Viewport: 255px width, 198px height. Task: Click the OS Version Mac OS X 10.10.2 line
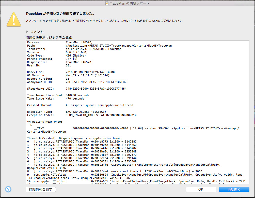pyautogui.click(x=68, y=75)
